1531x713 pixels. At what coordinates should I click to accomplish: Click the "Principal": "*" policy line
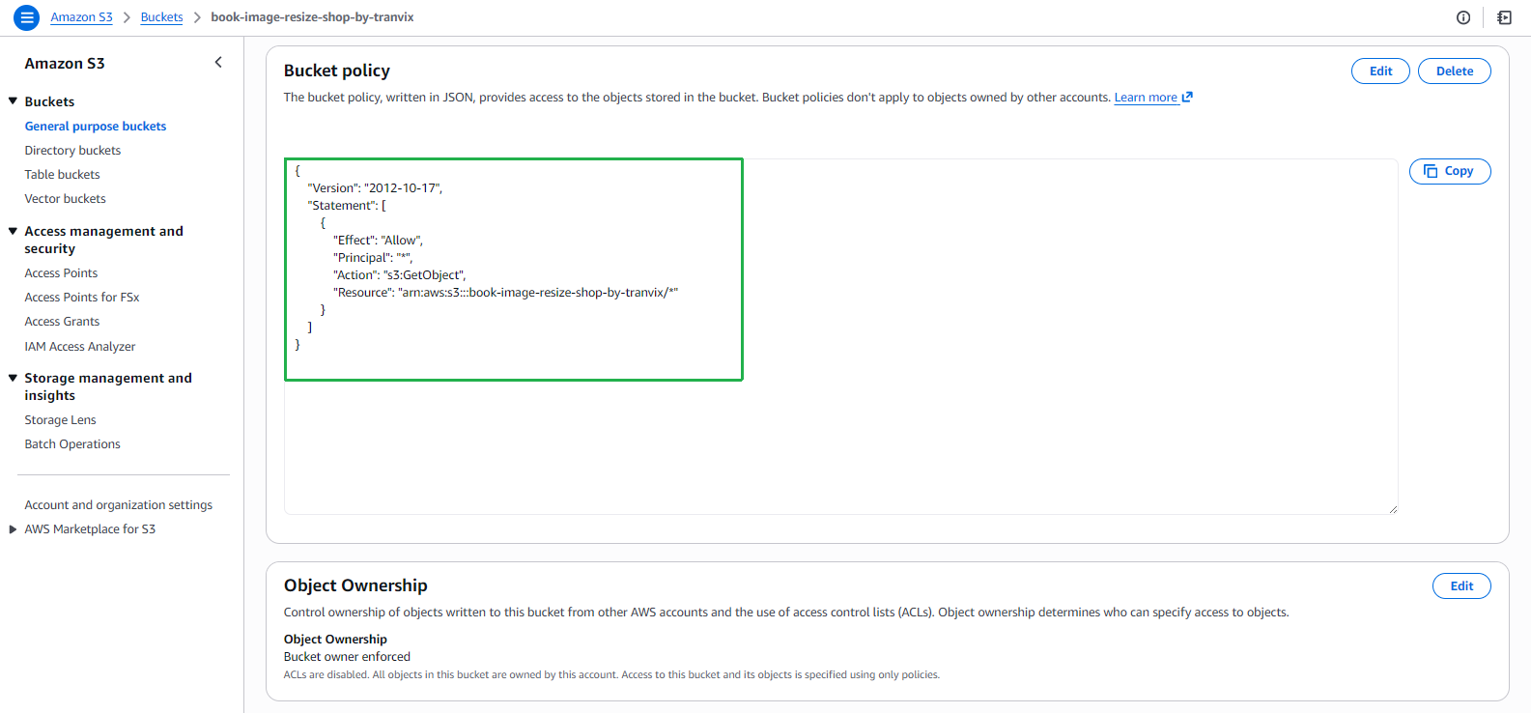point(373,258)
